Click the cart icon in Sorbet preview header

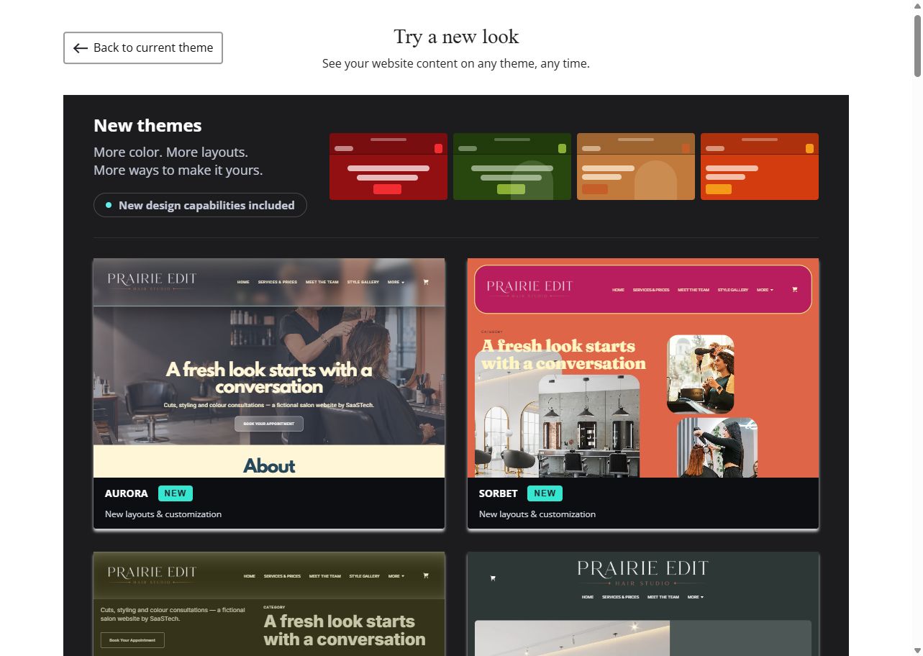click(x=794, y=289)
